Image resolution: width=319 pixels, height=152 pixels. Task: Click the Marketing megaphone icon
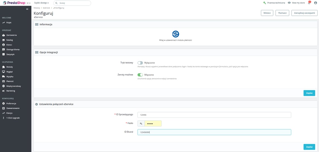pyautogui.click(x=3, y=91)
